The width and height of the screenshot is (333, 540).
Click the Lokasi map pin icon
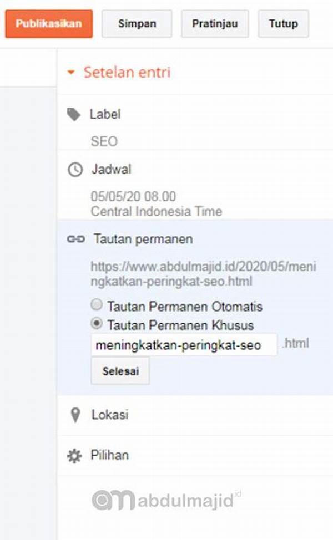75,415
